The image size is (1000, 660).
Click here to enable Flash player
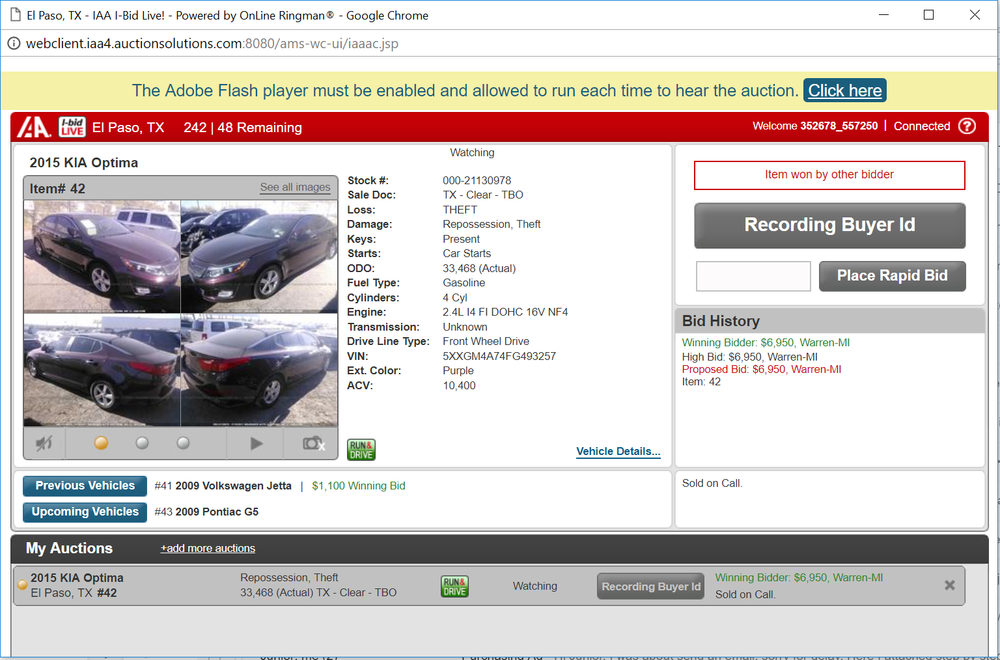(x=844, y=90)
